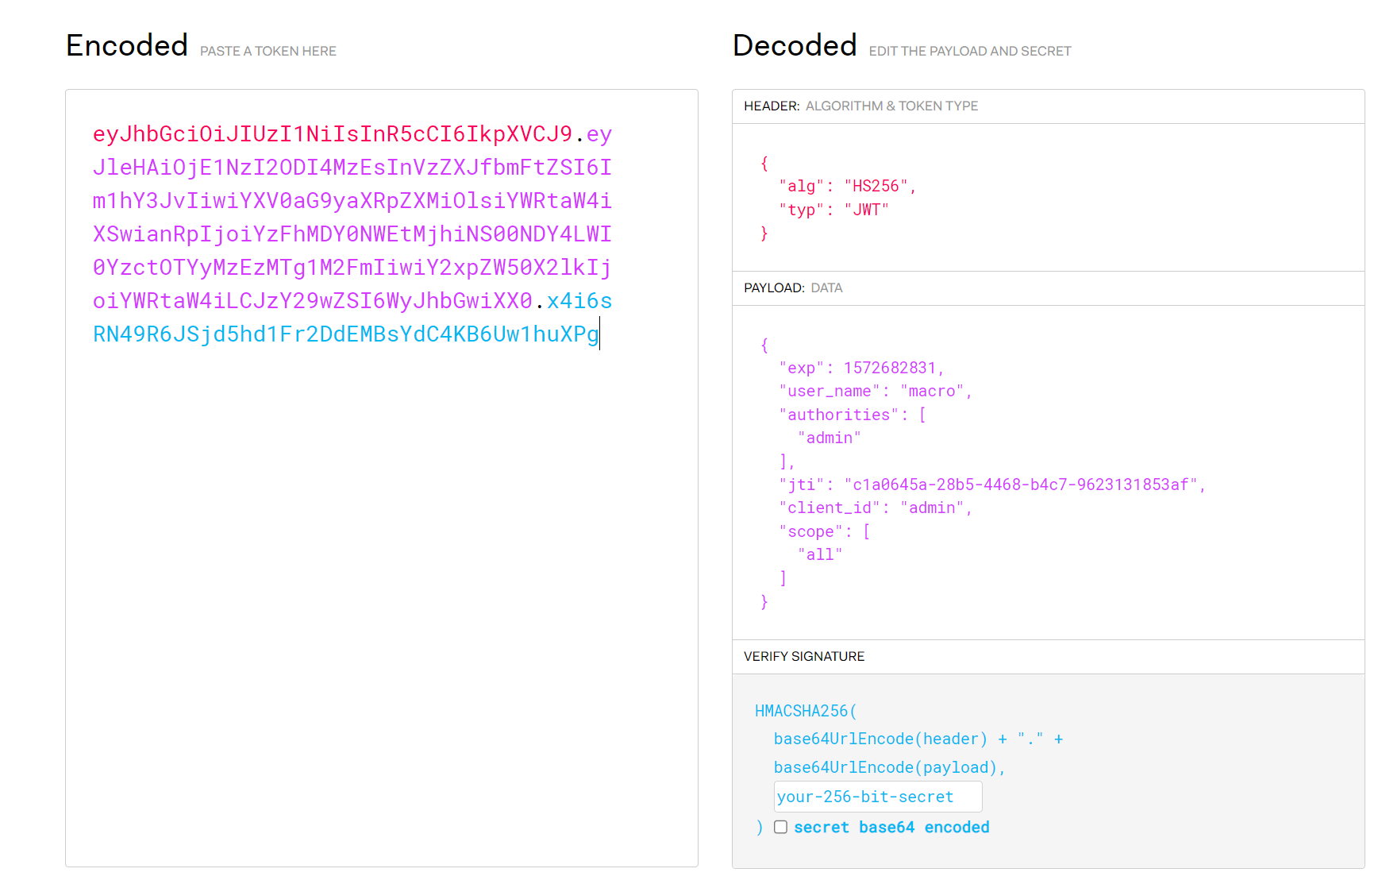
Task: Click the "client_id": "admin" payload line
Action: pyautogui.click(x=875, y=508)
